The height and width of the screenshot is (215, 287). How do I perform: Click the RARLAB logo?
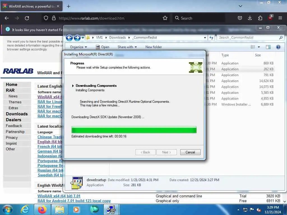click(18, 71)
